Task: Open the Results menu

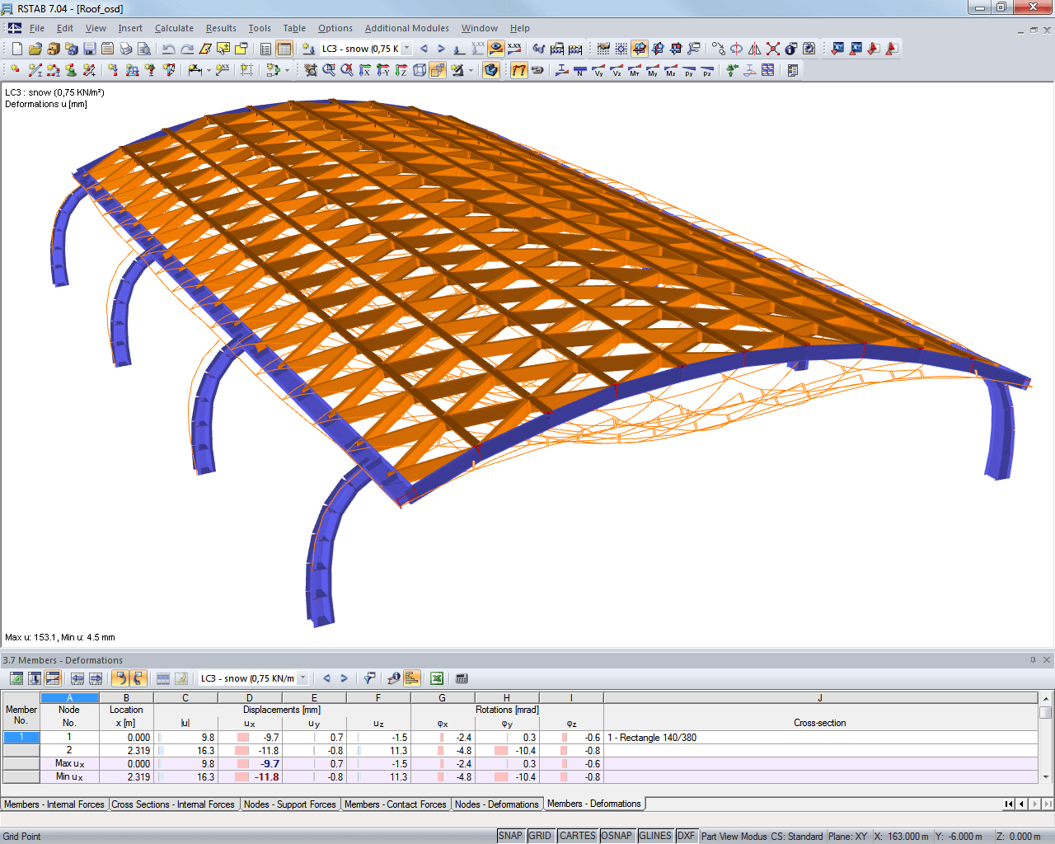Action: point(221,28)
